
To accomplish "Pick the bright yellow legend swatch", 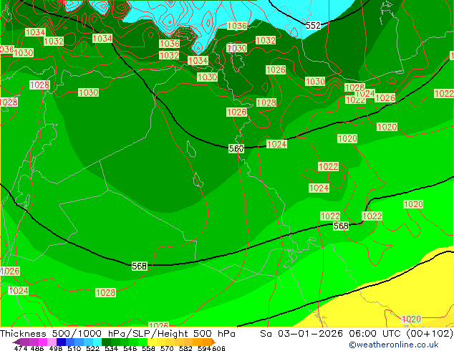I will coord(152,342).
